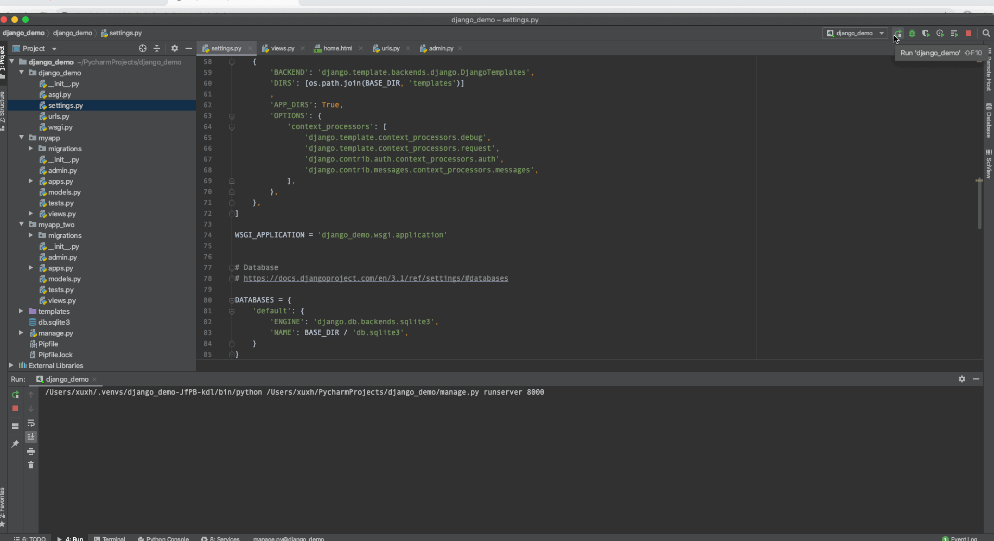Expand migrations folder under myapp
The image size is (994, 541).
31,149
